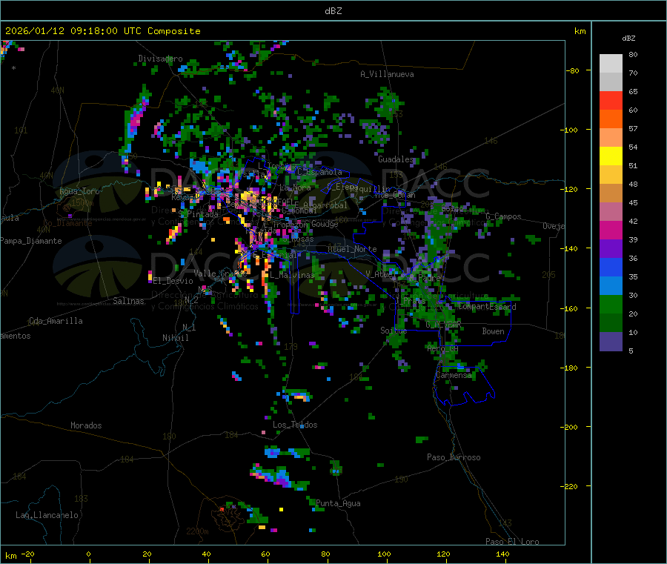Image resolution: width=667 pixels, height=564 pixels.
Task: Click the '60' tick on the horizontal km axis
Action: click(x=265, y=554)
